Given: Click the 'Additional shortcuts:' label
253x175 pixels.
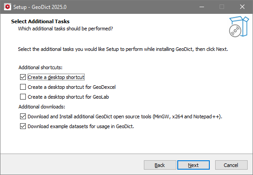Looking at the screenshot, I should 41,67.
